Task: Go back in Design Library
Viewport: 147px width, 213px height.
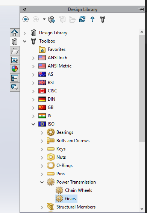Action: [26, 19]
